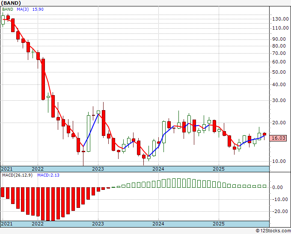Click the last green MACD histogram bar
Screen dimensions: 291x234
click(264, 186)
